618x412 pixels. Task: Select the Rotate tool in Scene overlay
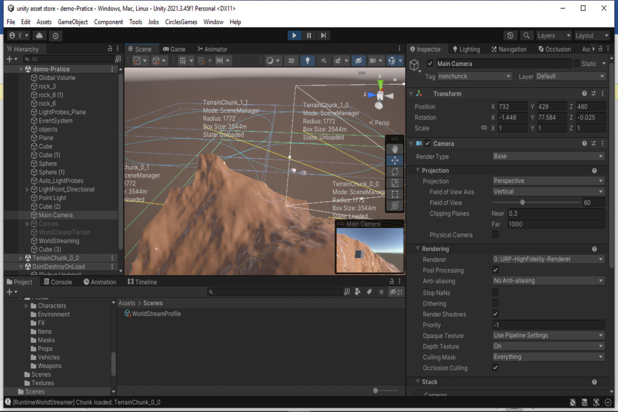[395, 171]
